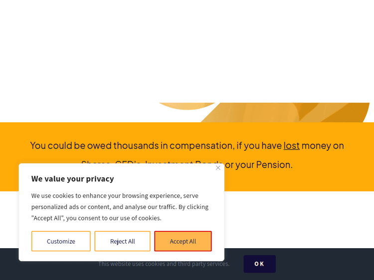Click the dark footer bar right of OK

(x=324, y=264)
